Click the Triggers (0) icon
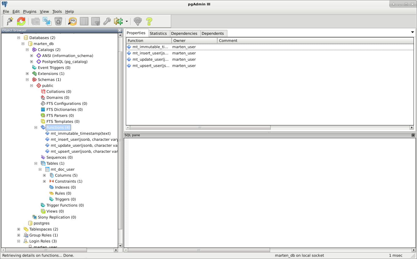The width and height of the screenshot is (417, 259). (x=52, y=199)
